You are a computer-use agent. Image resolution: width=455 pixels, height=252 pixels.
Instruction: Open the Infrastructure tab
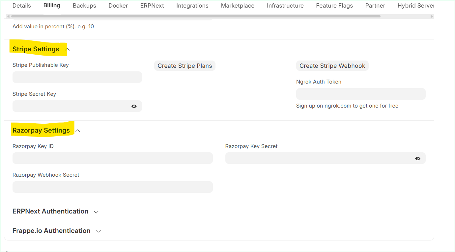(285, 6)
